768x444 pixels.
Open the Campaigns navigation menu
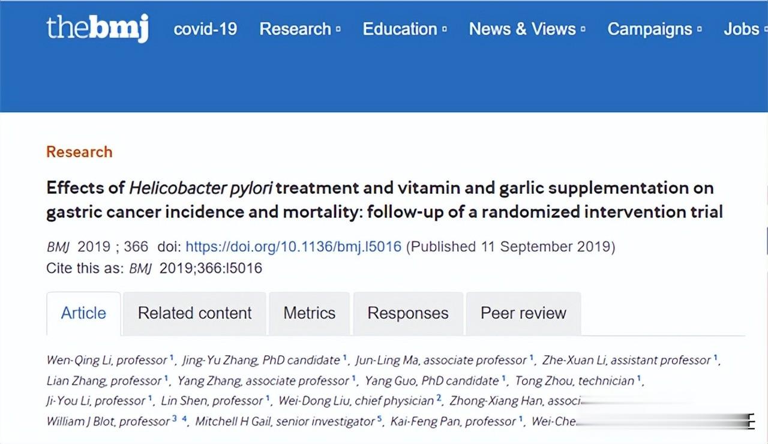point(654,29)
